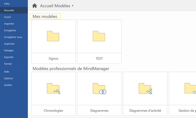Open the Partager menu entry
Screen dimensions: 196x118
(x=9, y=50)
